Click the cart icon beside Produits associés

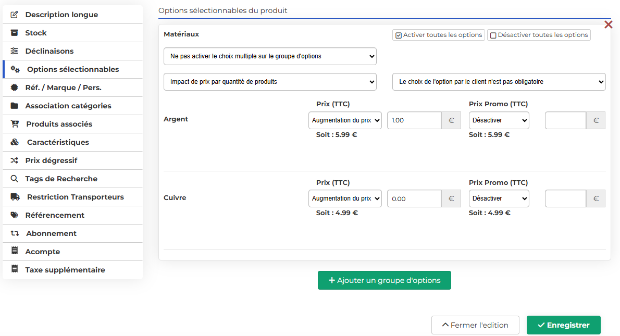click(x=15, y=124)
